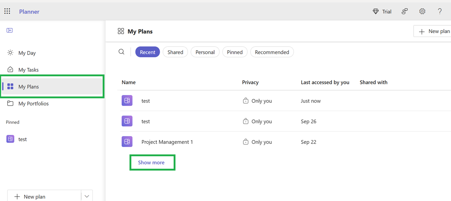Click the search magnifier icon
The height and width of the screenshot is (201, 451).
click(121, 52)
